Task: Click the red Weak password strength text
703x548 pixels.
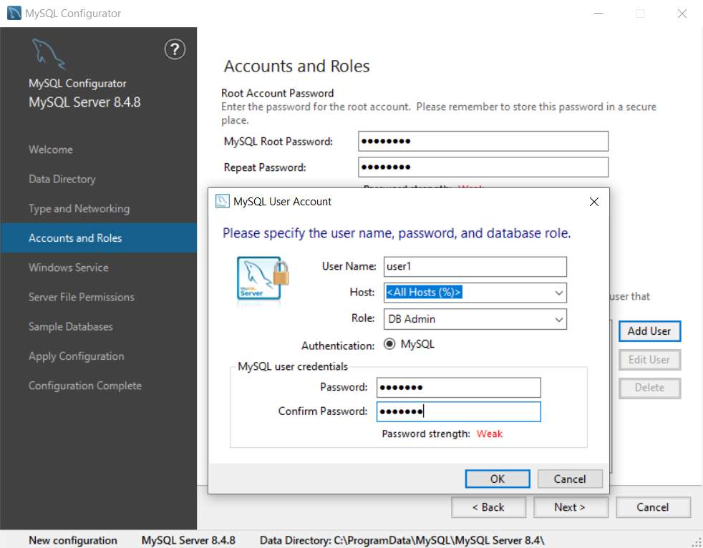Action: [490, 434]
